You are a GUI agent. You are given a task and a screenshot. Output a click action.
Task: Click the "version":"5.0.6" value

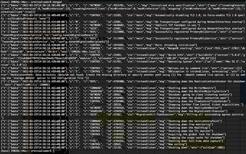229,55
